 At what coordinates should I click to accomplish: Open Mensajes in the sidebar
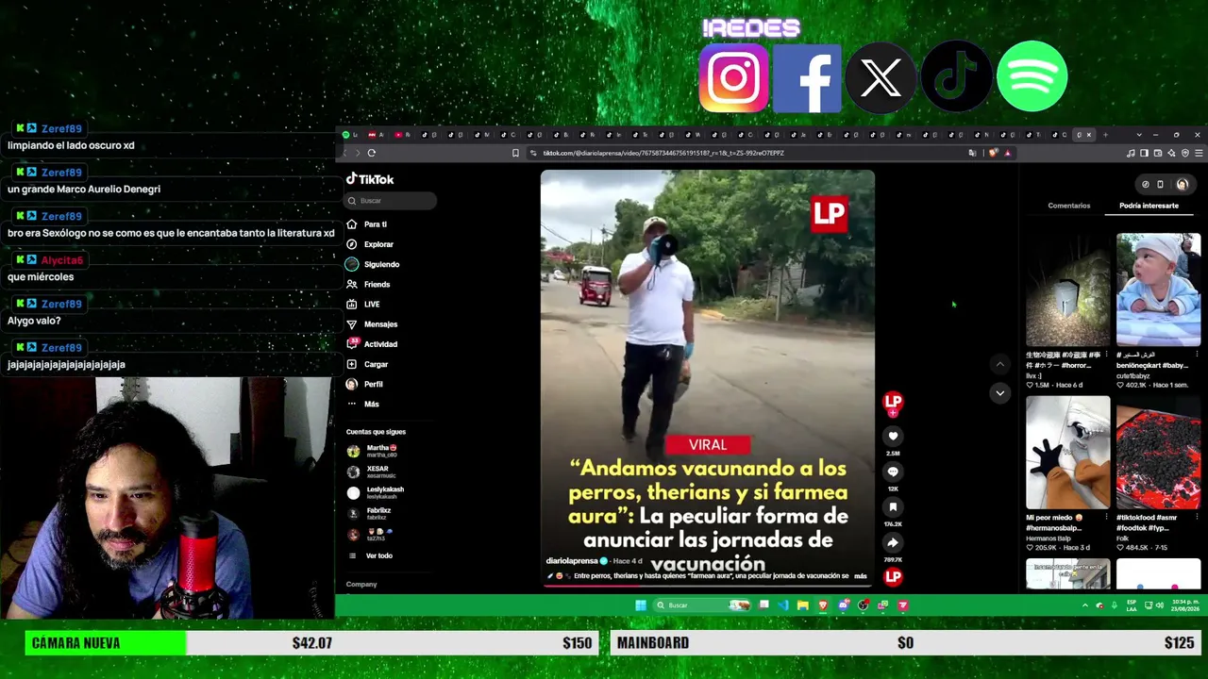[372, 324]
